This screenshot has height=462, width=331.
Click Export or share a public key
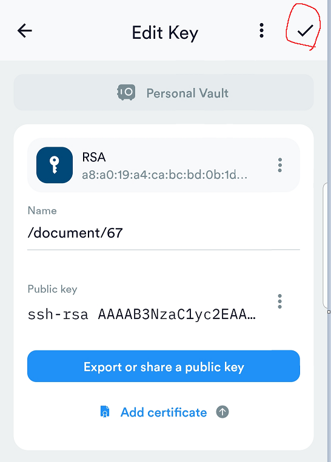(x=164, y=366)
